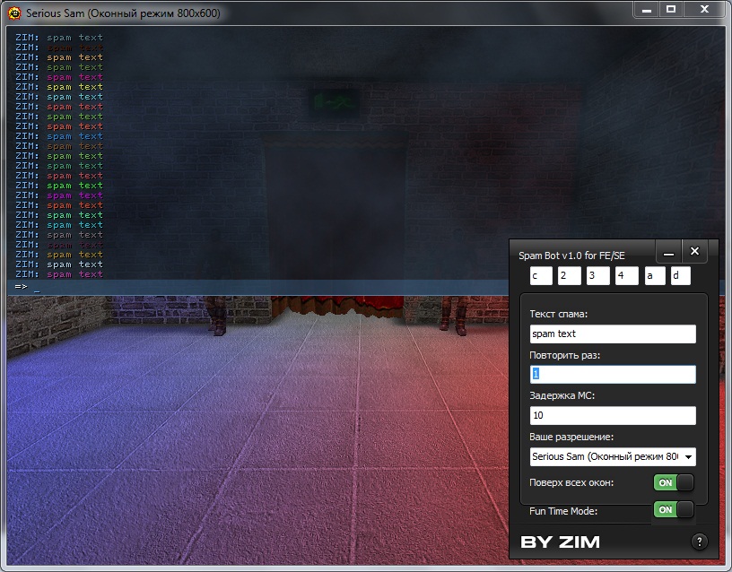This screenshot has height=572, width=732.
Task: Click the "Повторить раз:" label
Action: (x=564, y=355)
